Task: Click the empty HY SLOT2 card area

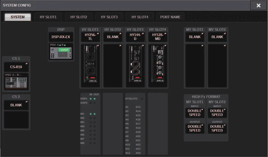Action: pos(113,66)
